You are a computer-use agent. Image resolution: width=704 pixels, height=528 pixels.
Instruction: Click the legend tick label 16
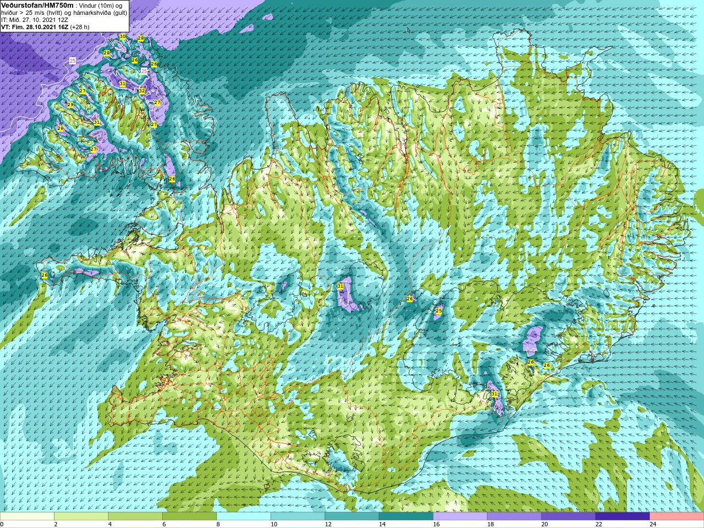click(437, 524)
